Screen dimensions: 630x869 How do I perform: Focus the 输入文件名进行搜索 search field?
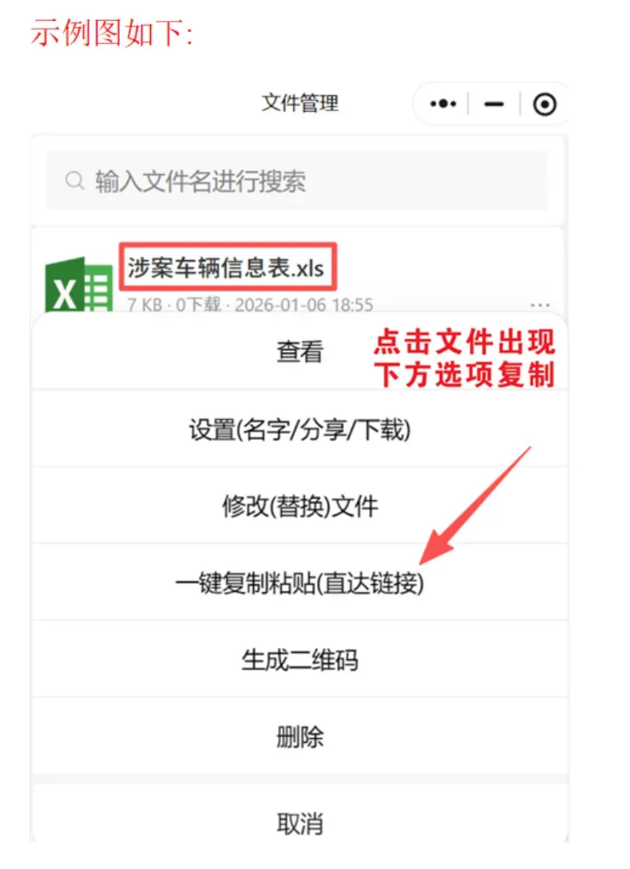coord(297,180)
